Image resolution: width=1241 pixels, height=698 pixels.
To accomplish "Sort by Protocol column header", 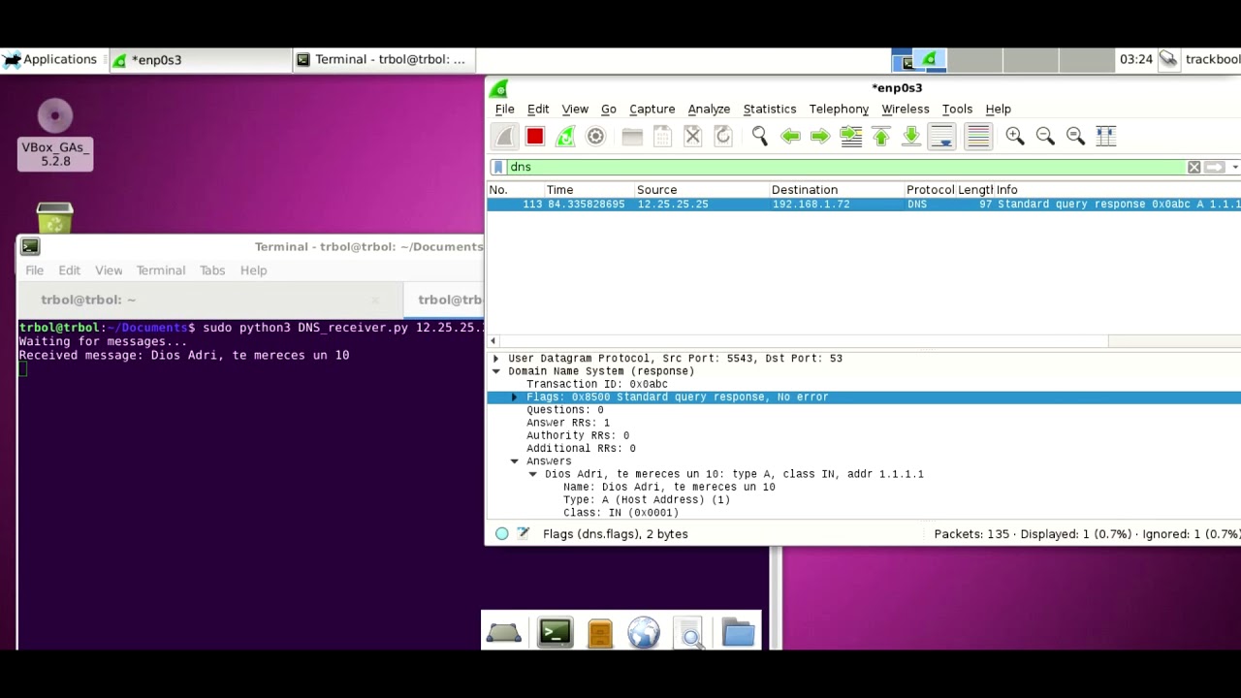I will point(931,190).
